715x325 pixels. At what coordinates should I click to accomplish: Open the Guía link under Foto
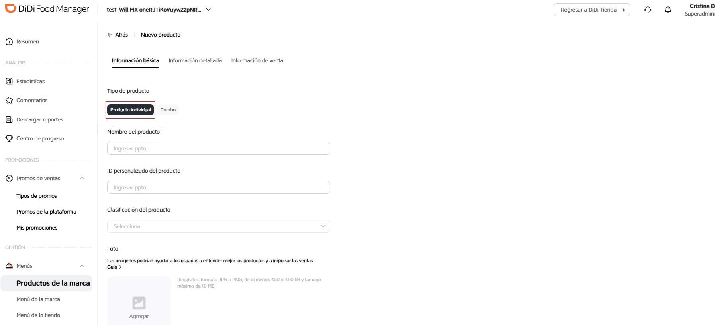112,267
